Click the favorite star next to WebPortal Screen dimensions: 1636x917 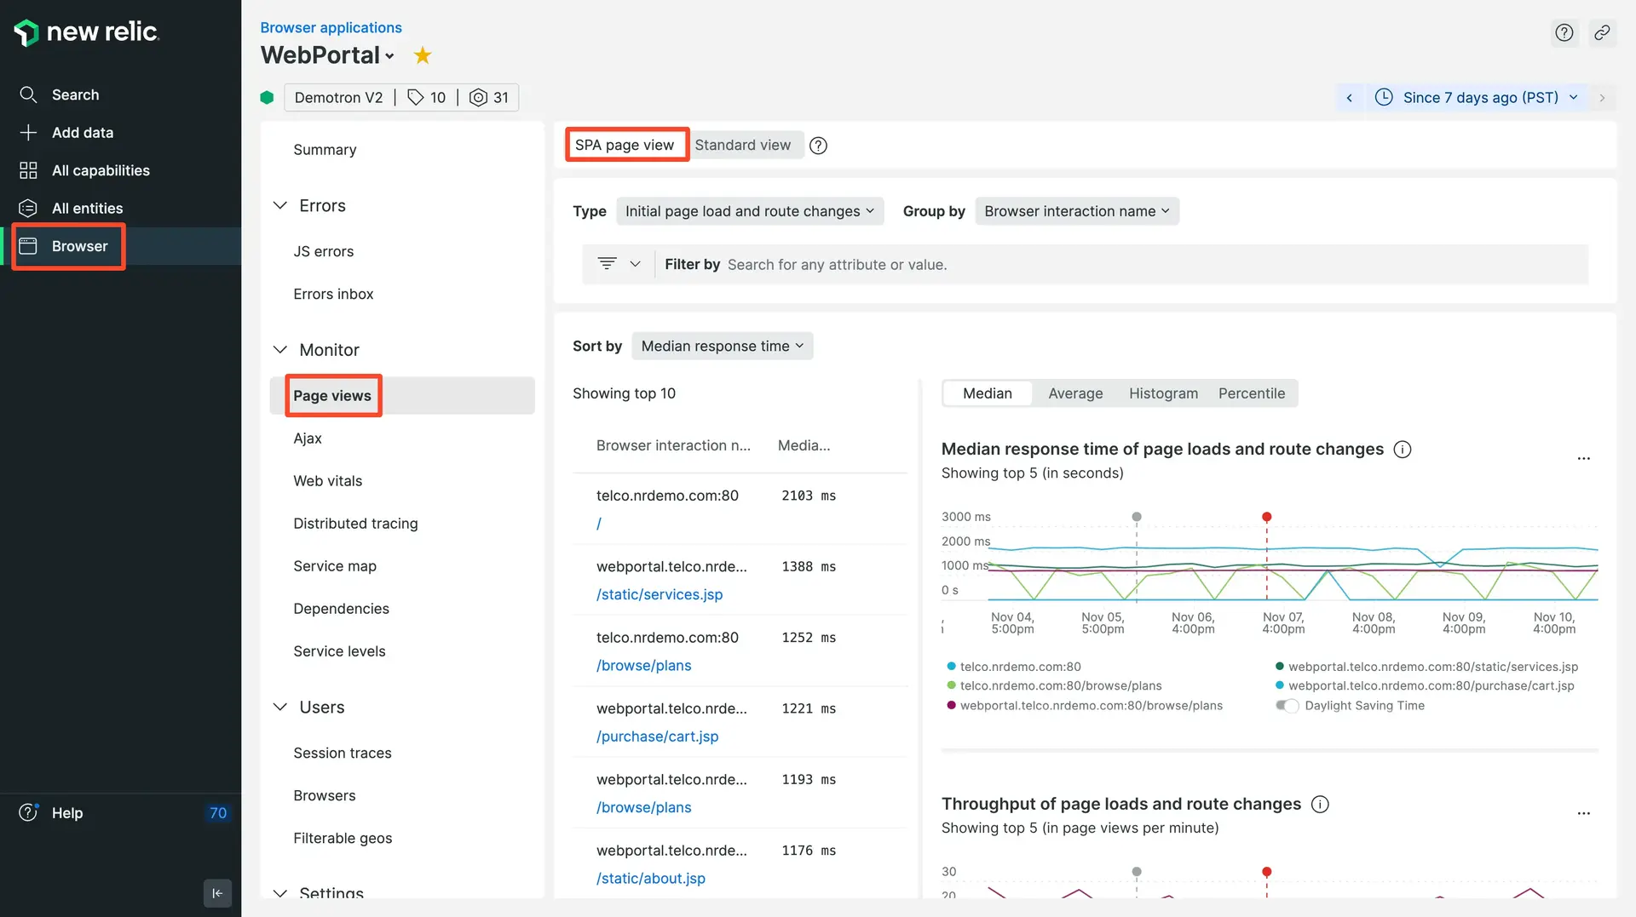[422, 56]
